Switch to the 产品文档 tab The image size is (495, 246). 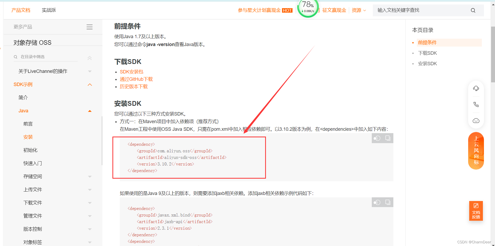(21, 10)
